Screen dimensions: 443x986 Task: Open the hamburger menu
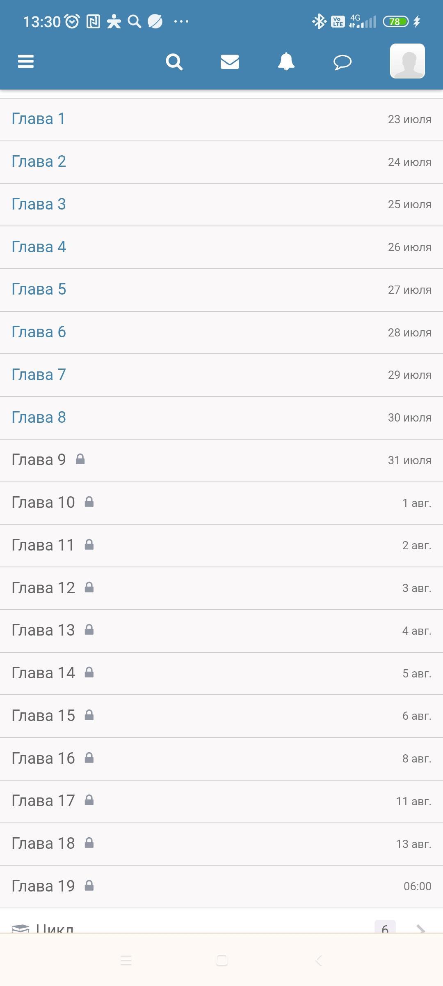pyautogui.click(x=25, y=62)
